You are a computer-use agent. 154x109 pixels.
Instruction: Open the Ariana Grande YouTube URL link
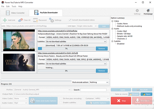coord(57,31)
